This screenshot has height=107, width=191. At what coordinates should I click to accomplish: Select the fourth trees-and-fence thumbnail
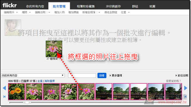coord(156,92)
